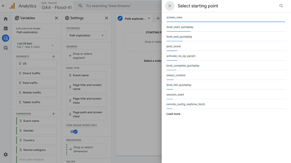Click Load more events link
This screenshot has width=291, height=163.
tap(174, 114)
